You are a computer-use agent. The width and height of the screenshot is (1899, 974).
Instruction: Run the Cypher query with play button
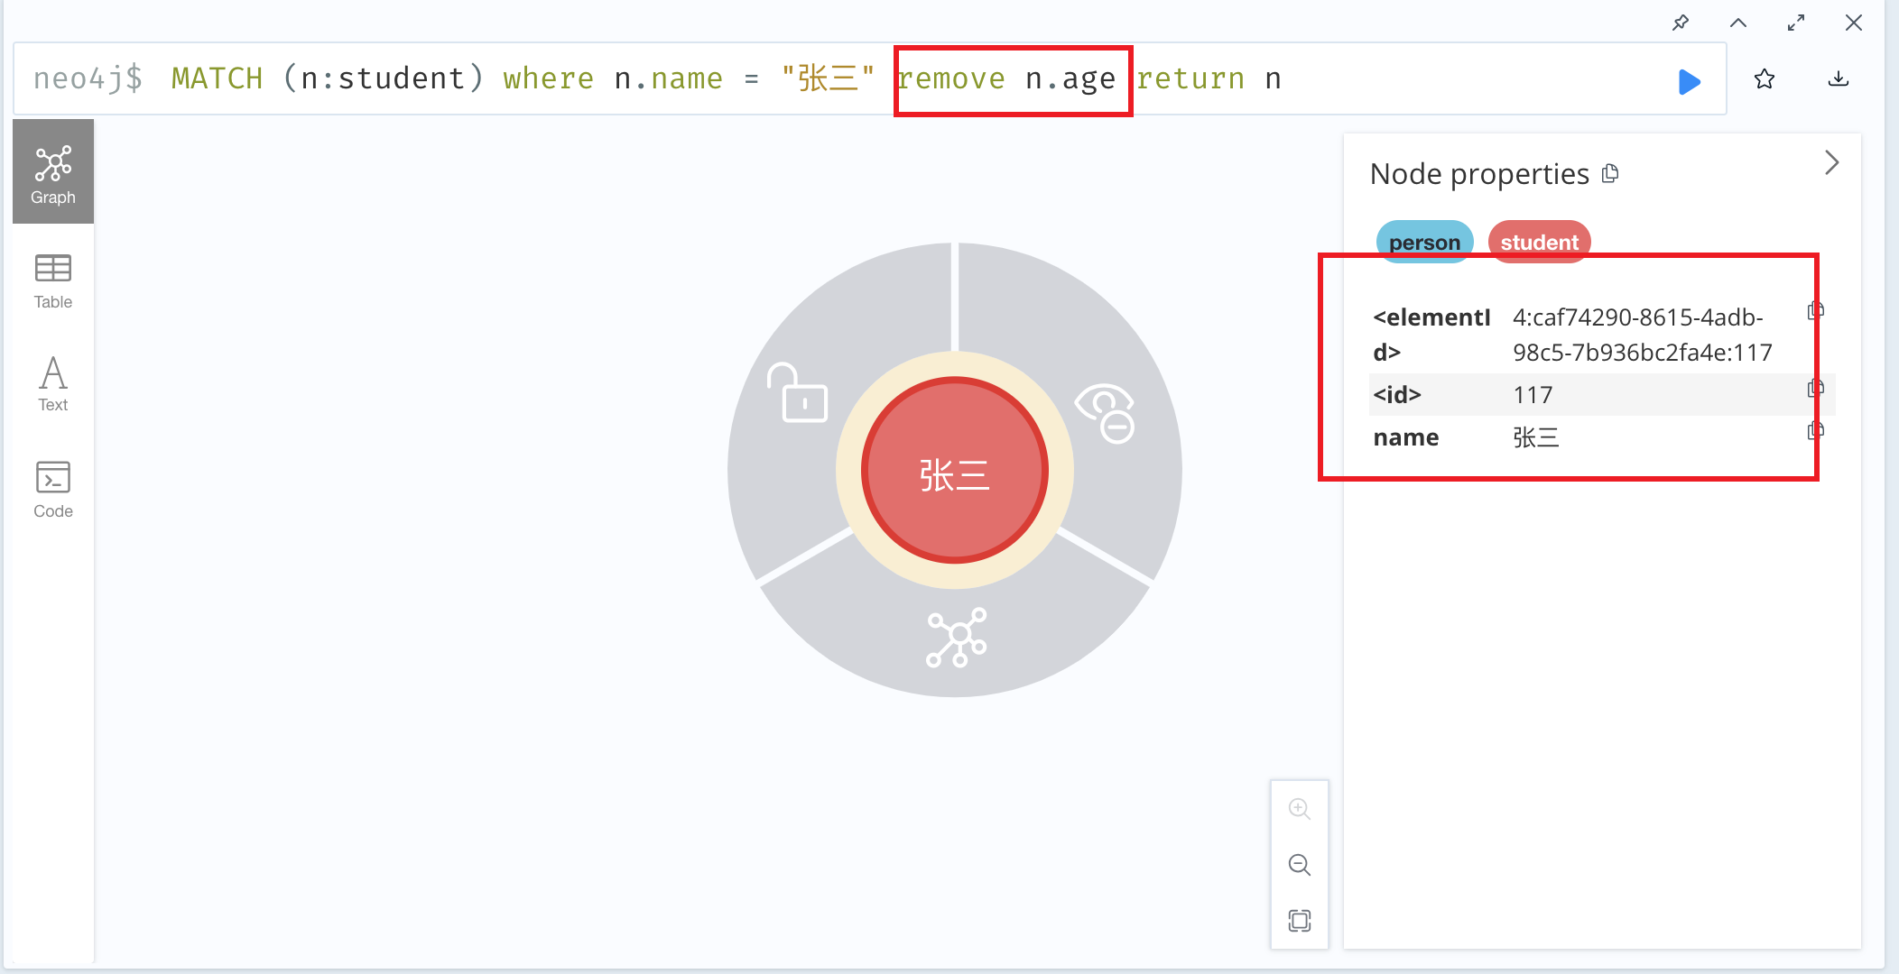[x=1690, y=81]
